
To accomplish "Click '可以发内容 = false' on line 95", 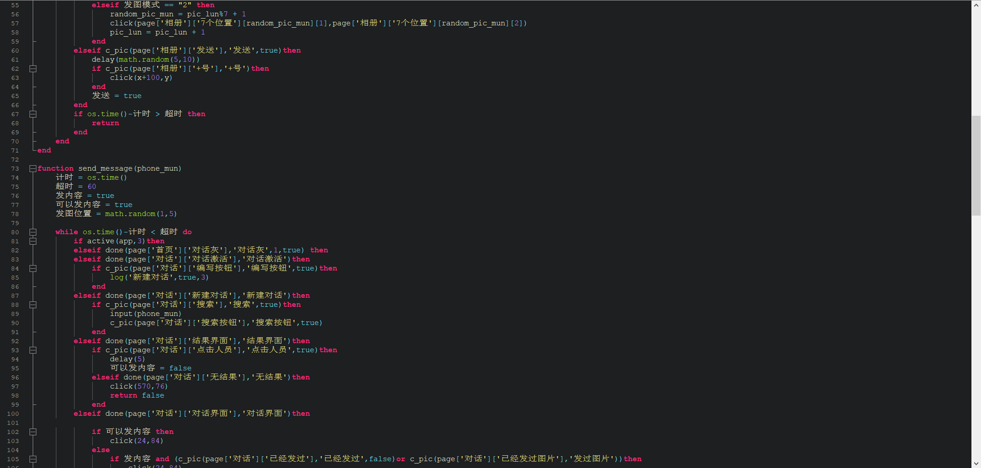I will [151, 368].
